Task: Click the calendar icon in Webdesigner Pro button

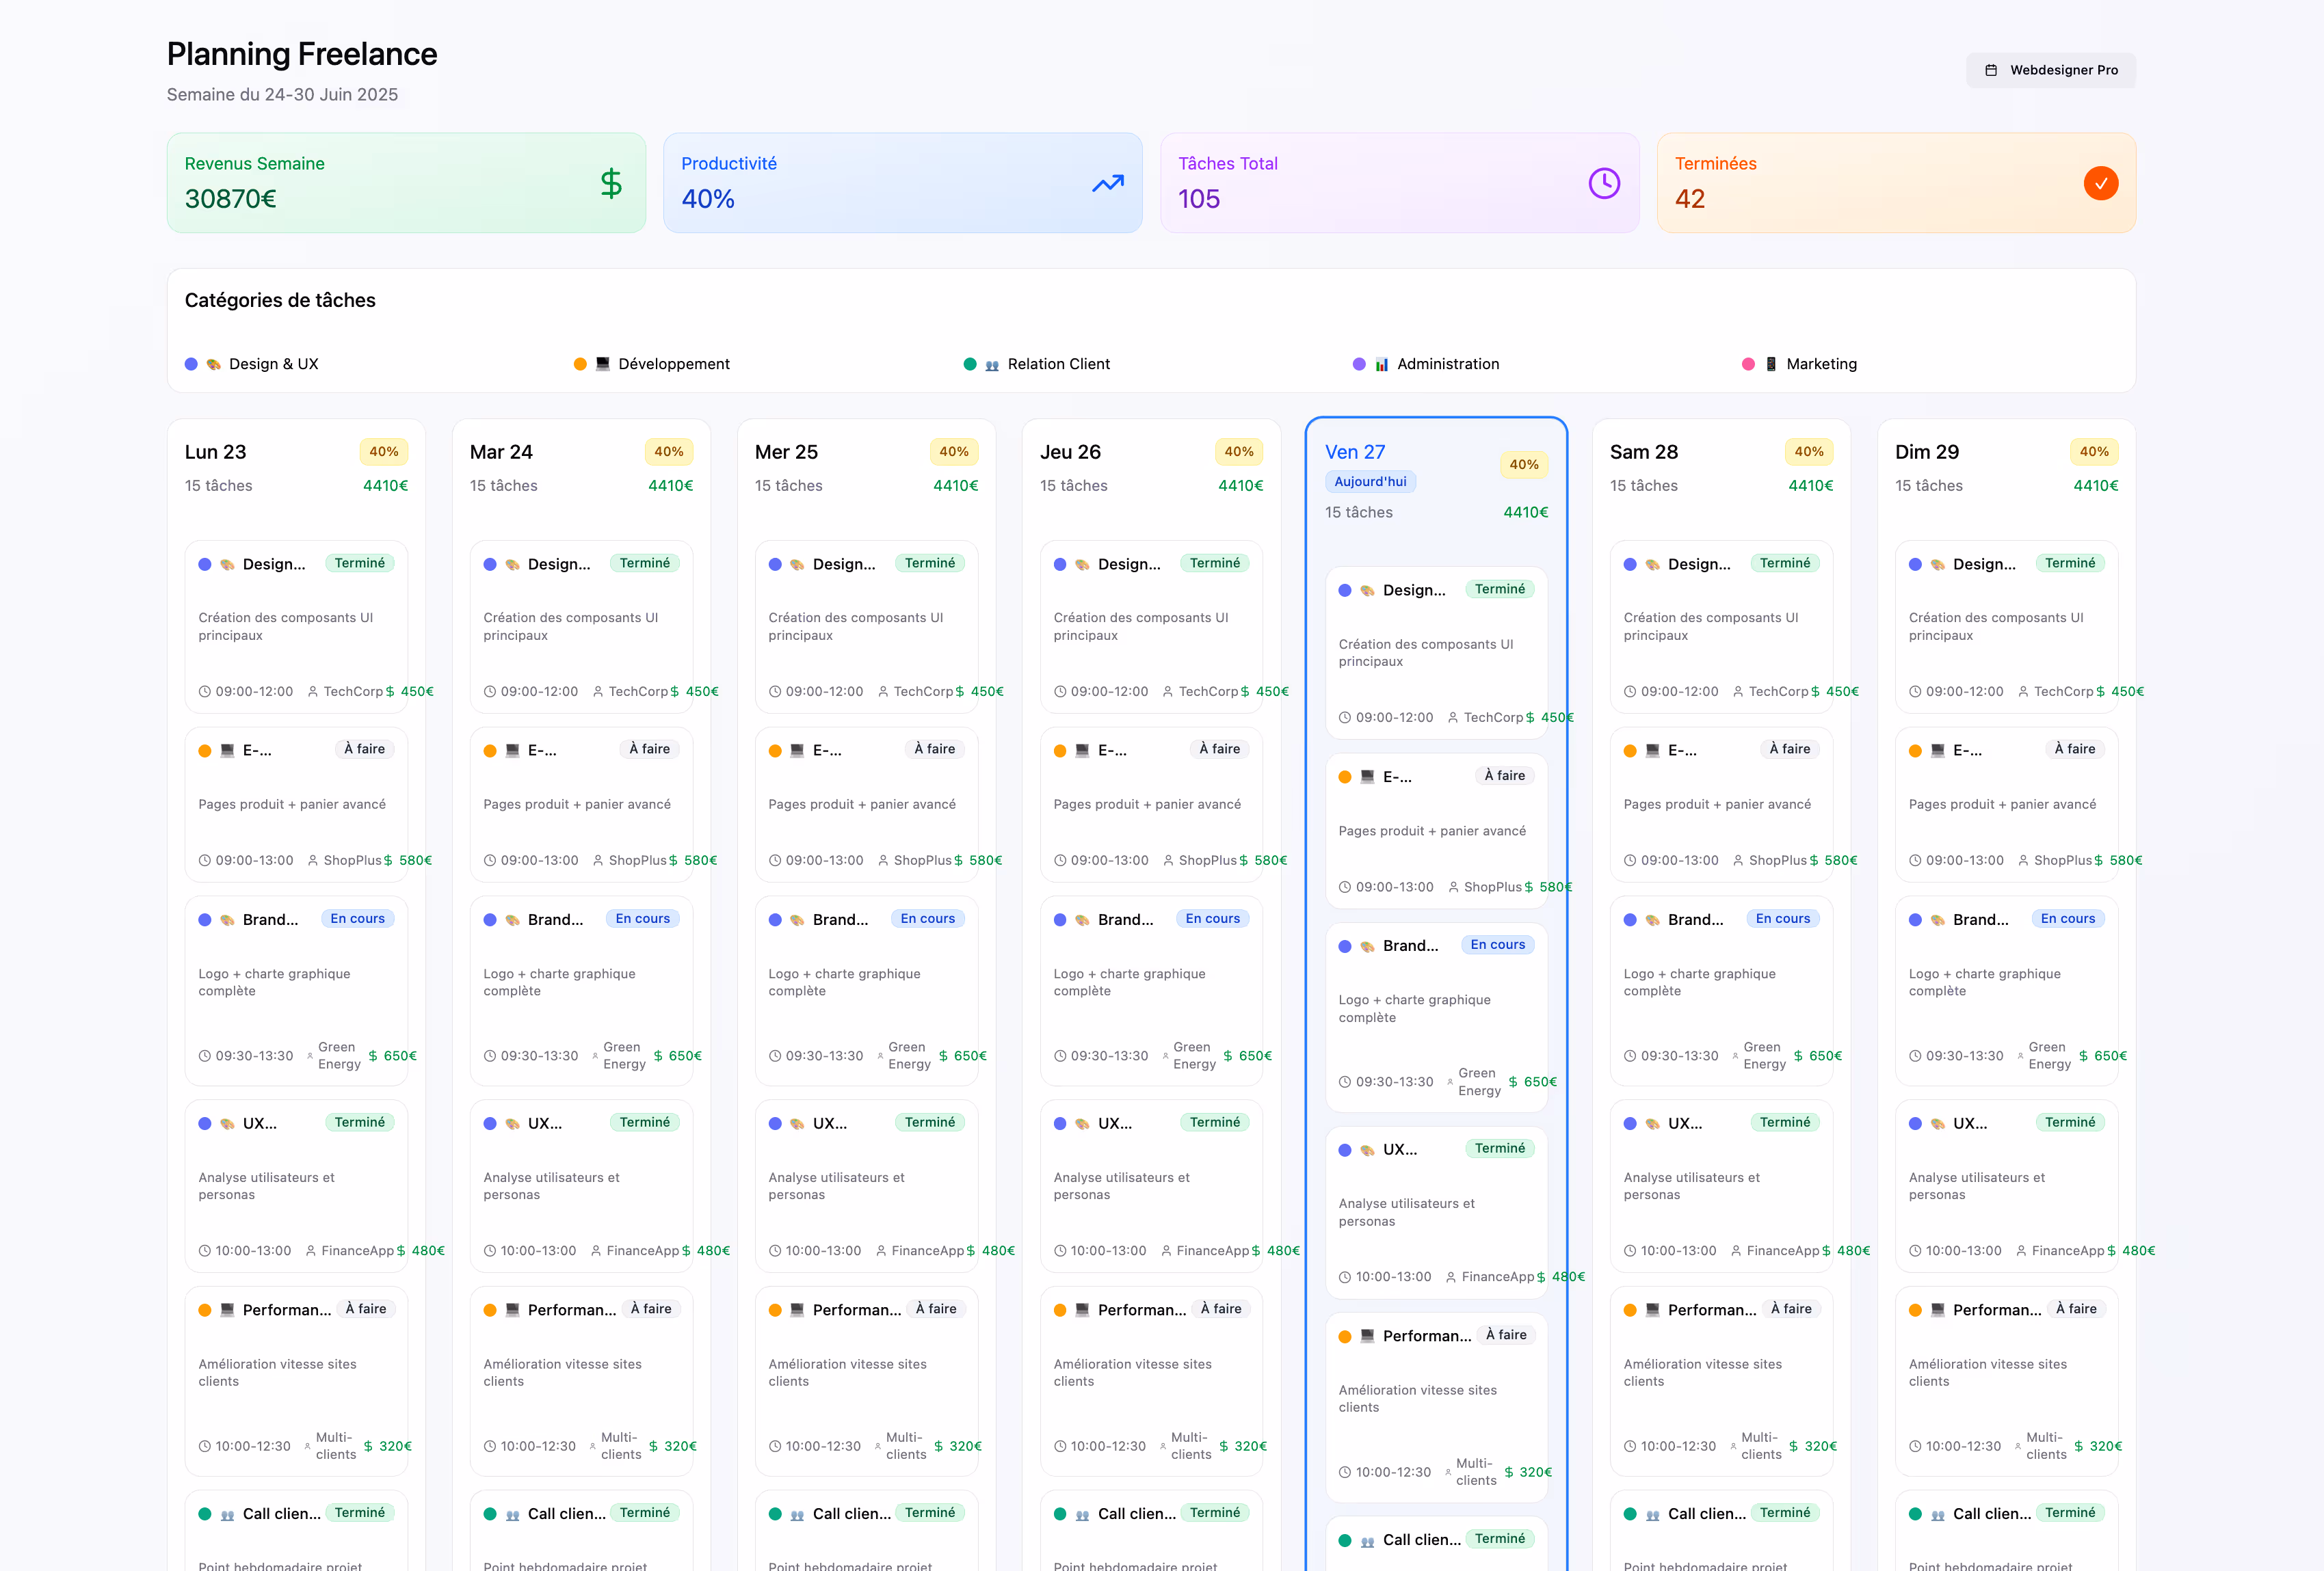Action: [1991, 70]
